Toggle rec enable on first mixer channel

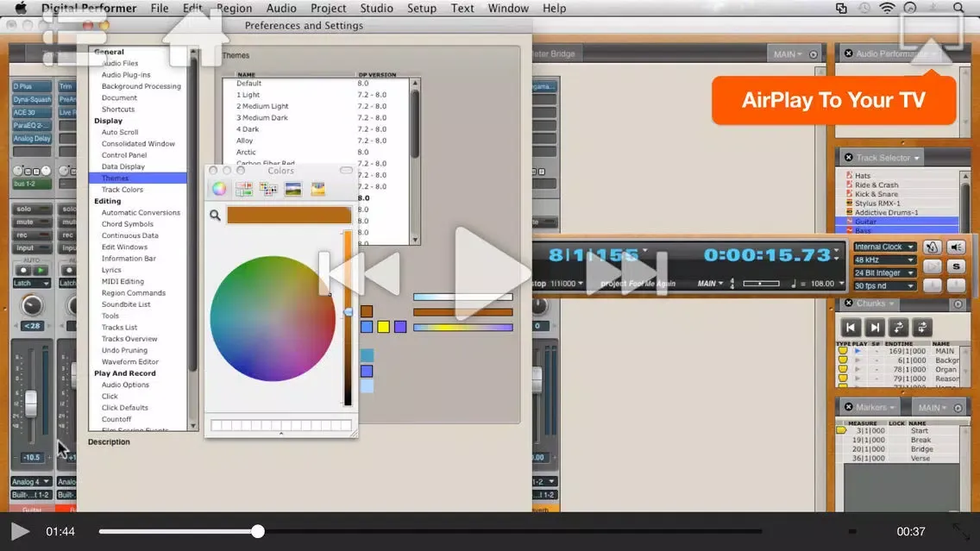tap(31, 235)
